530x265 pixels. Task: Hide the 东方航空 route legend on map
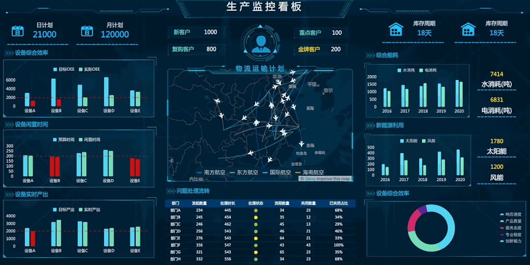244,173
